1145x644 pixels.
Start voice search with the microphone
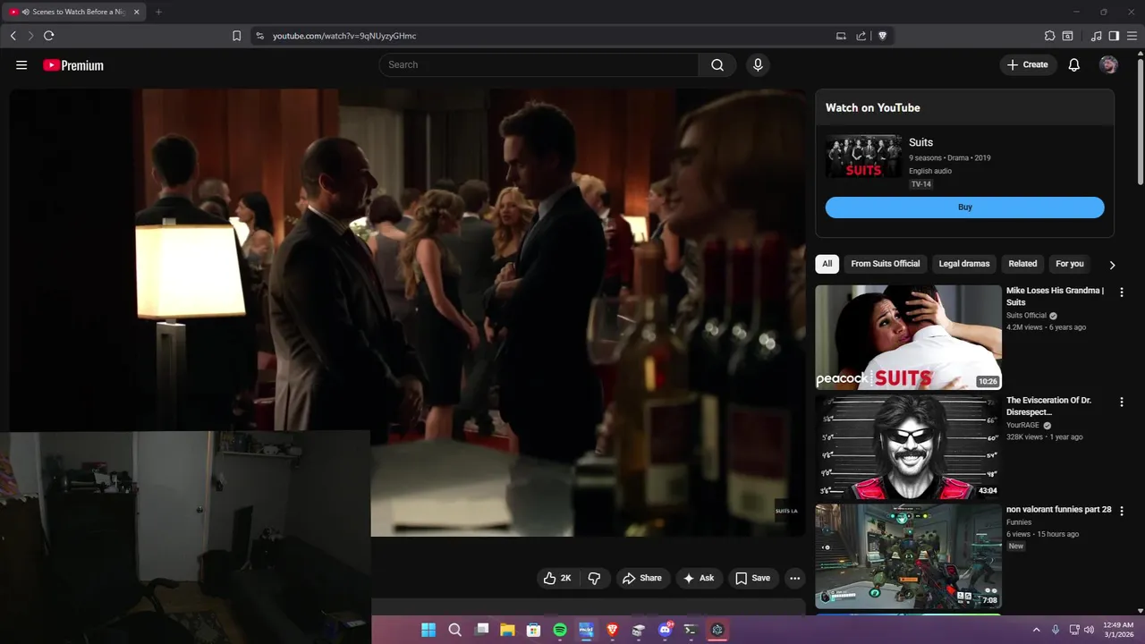758,64
